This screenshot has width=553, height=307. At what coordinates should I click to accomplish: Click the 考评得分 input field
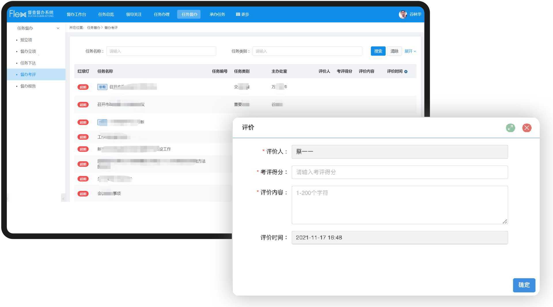point(399,172)
